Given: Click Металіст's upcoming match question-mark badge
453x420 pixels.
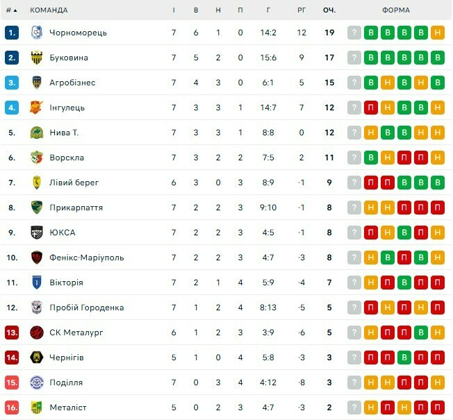Looking at the screenshot, I should (x=354, y=408).
